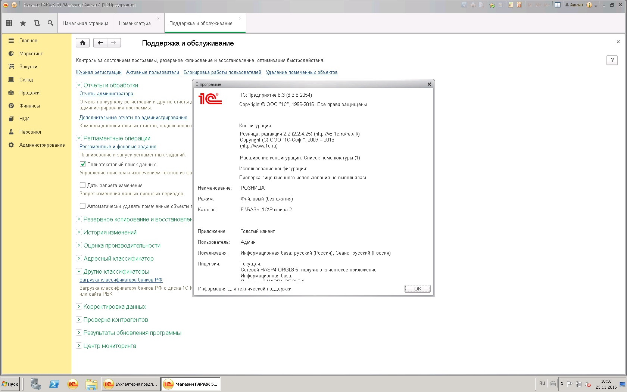Open the sections menu grid icon

click(9, 23)
